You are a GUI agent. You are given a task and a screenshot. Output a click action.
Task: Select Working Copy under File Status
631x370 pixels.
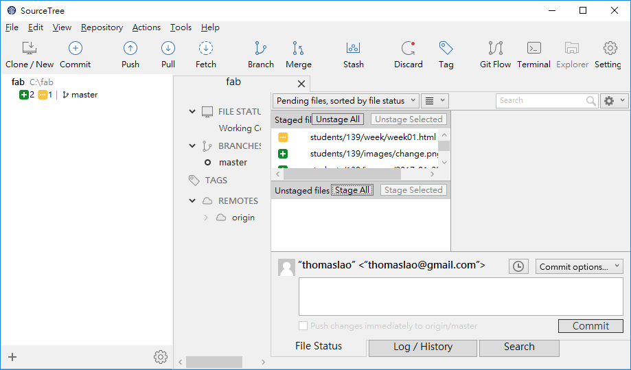(240, 128)
